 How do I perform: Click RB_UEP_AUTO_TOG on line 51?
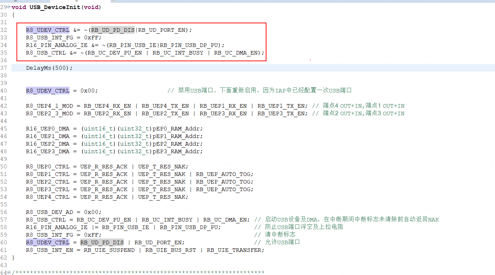[224, 174]
